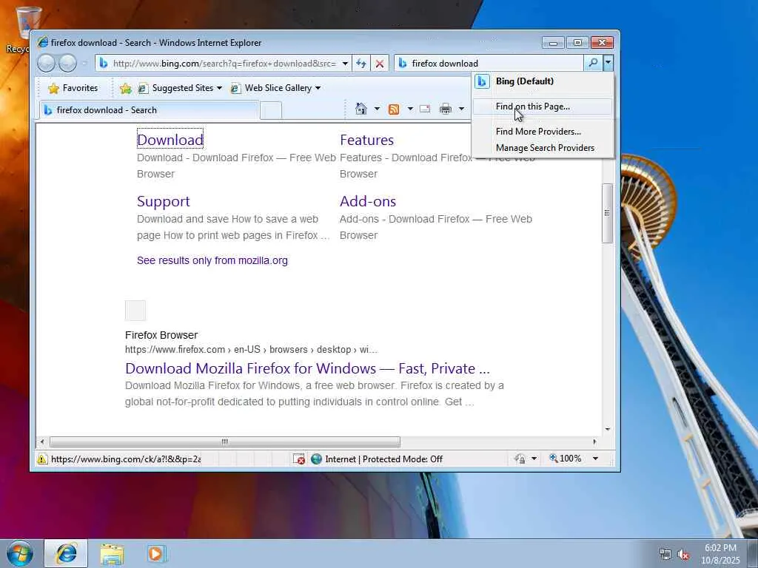This screenshot has height=568, width=758.
Task: Click the vertical scrollbar down arrow
Action: pyautogui.click(x=608, y=429)
